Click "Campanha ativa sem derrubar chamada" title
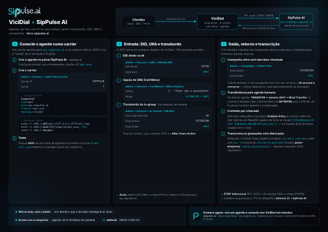This screenshot has height=232, width=328. coord(255,60)
